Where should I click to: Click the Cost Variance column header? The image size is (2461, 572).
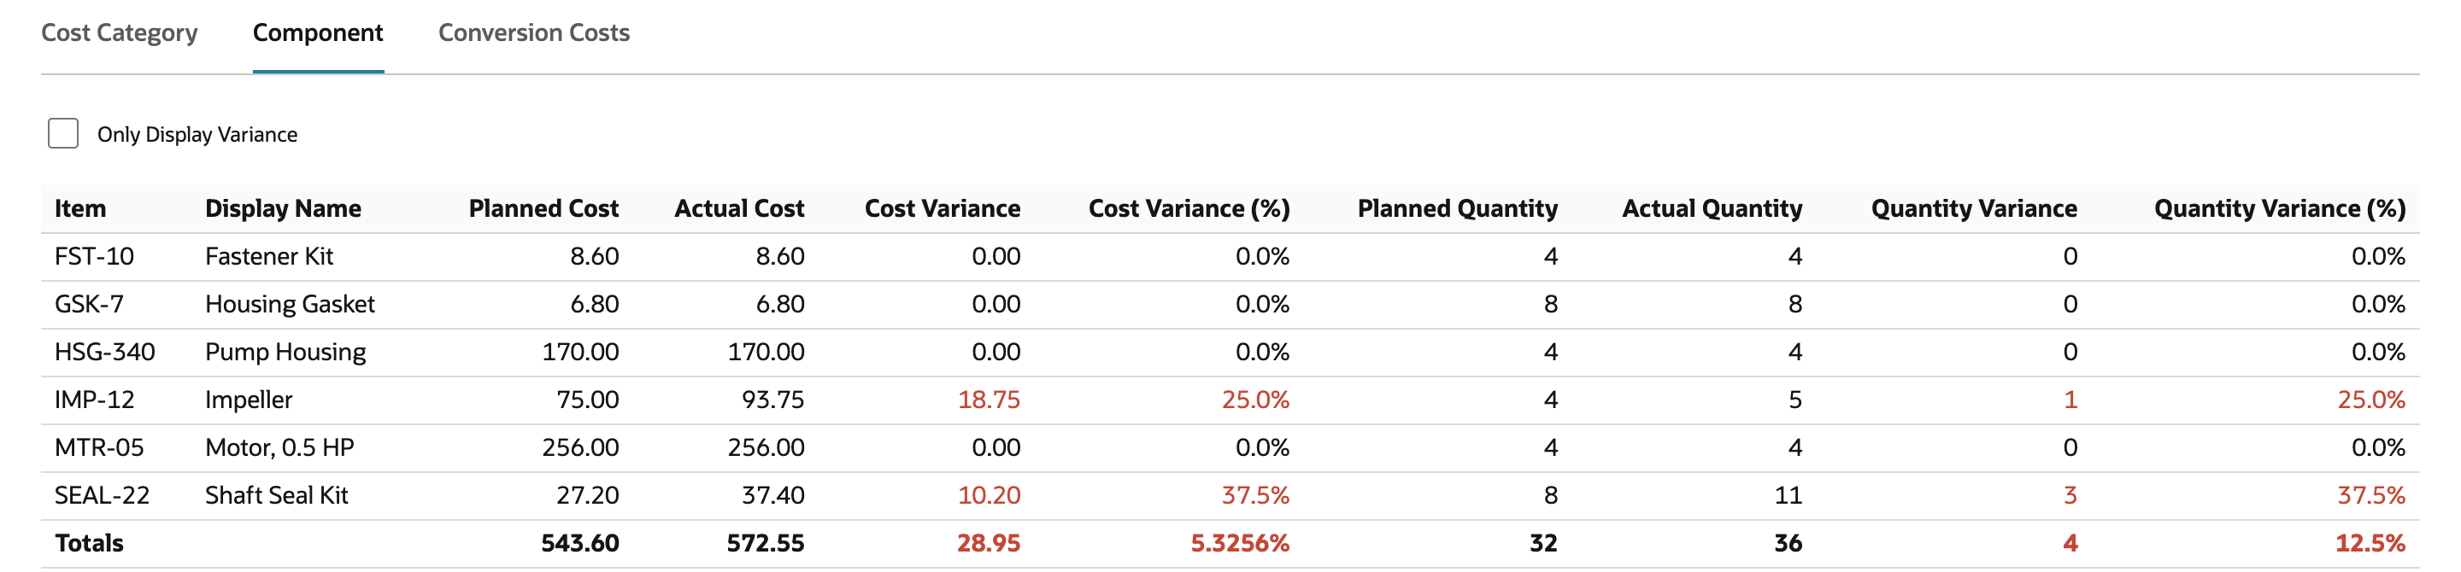pos(942,208)
